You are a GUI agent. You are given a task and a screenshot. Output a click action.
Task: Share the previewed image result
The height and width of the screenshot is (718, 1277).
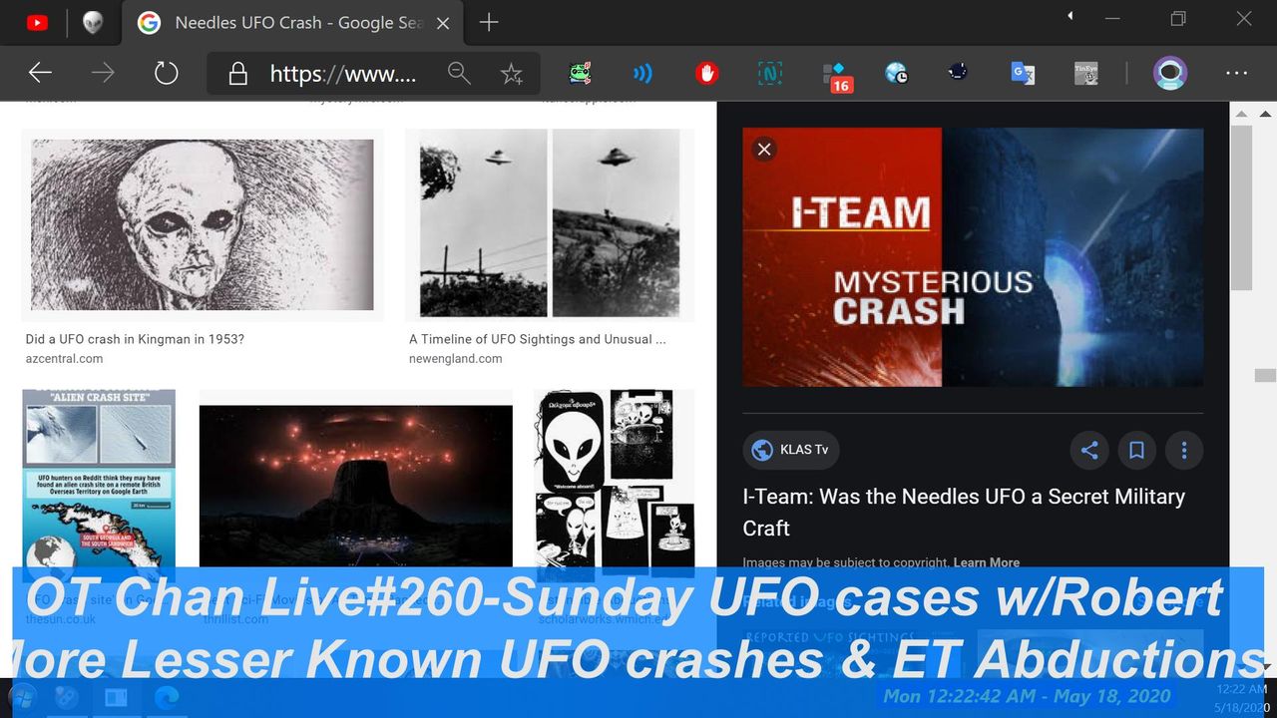pyautogui.click(x=1089, y=450)
